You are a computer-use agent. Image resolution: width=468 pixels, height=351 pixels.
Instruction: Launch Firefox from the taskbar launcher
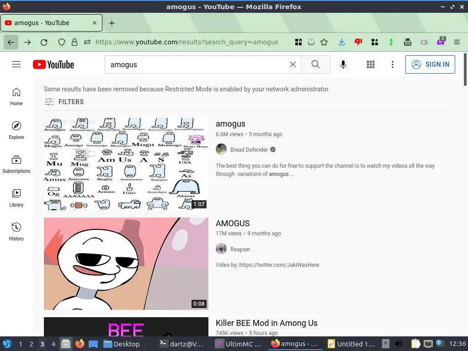coord(80,344)
